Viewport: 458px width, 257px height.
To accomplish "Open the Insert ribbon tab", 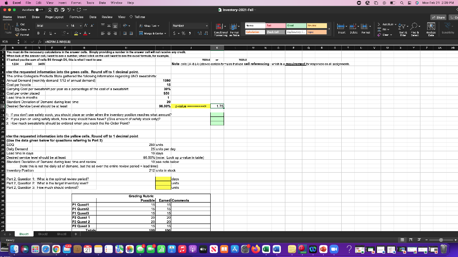I will click(21, 17).
